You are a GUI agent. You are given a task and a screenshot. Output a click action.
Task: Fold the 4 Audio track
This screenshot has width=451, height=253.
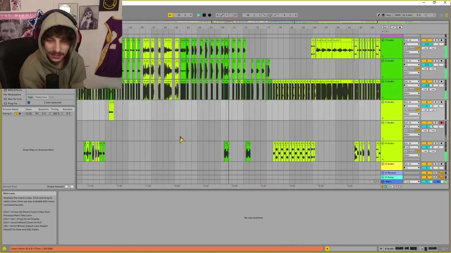[383, 61]
